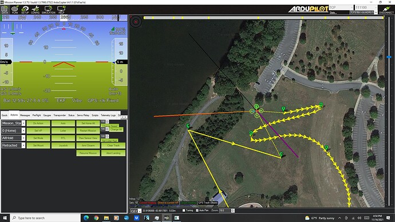Click the RTL button
395x222 pixels.
(x=63, y=138)
